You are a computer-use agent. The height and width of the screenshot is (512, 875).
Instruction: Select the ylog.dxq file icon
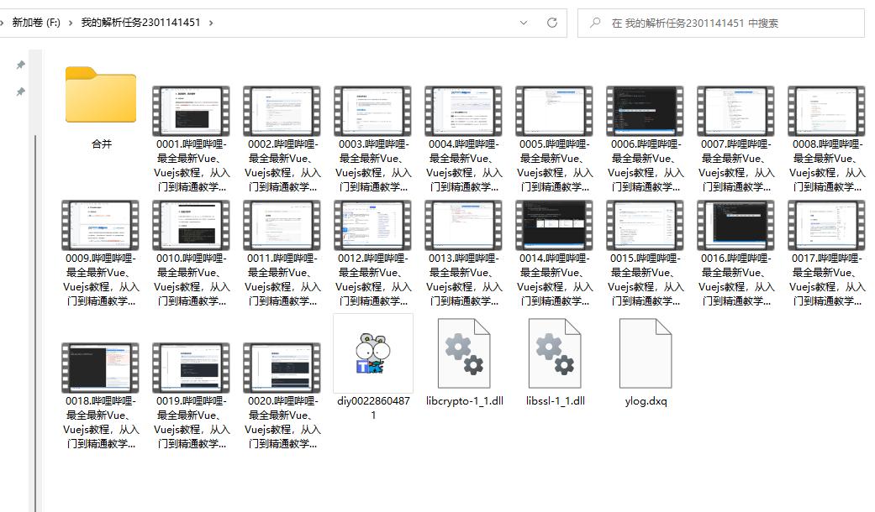click(646, 353)
